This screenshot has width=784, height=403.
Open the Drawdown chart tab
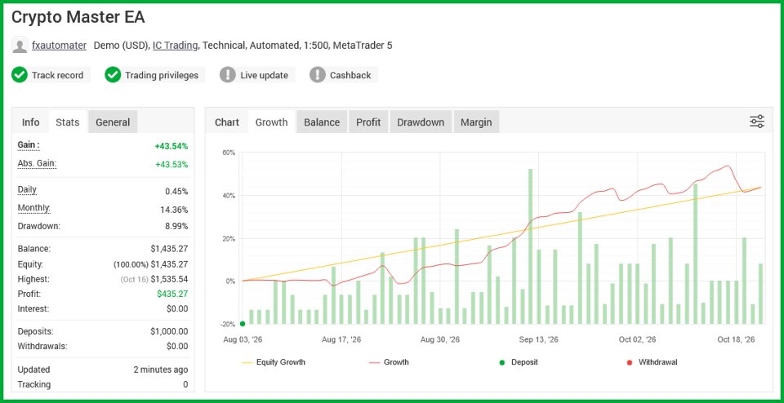421,122
